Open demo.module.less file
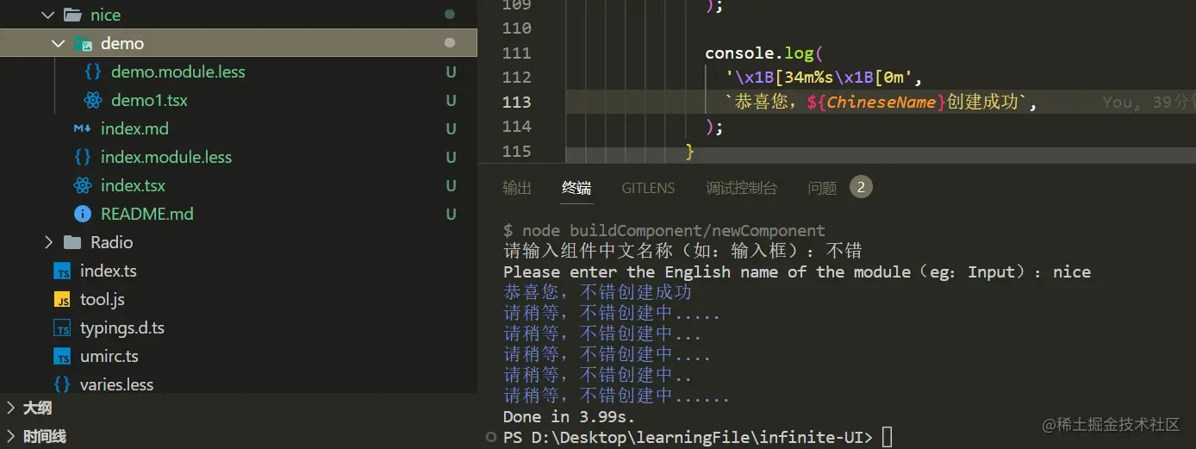Viewport: 1196px width, 449px height. coord(178,72)
